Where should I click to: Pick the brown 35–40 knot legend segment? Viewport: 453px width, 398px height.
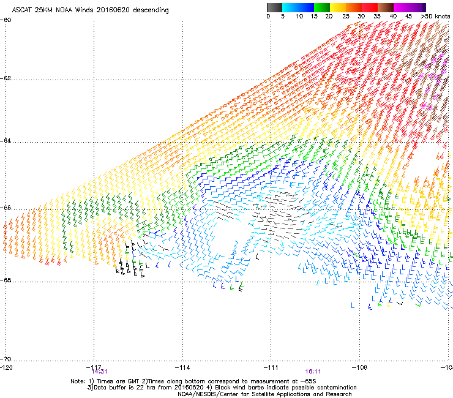coord(386,7)
